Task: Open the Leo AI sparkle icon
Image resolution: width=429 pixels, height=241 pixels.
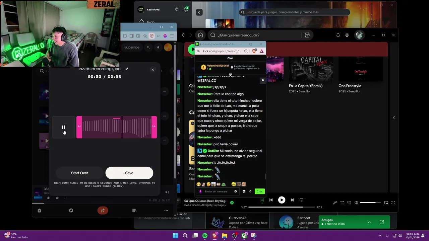Action: coord(145,36)
